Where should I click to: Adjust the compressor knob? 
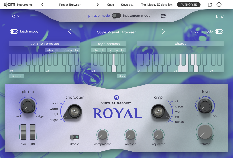click(x=102, y=135)
